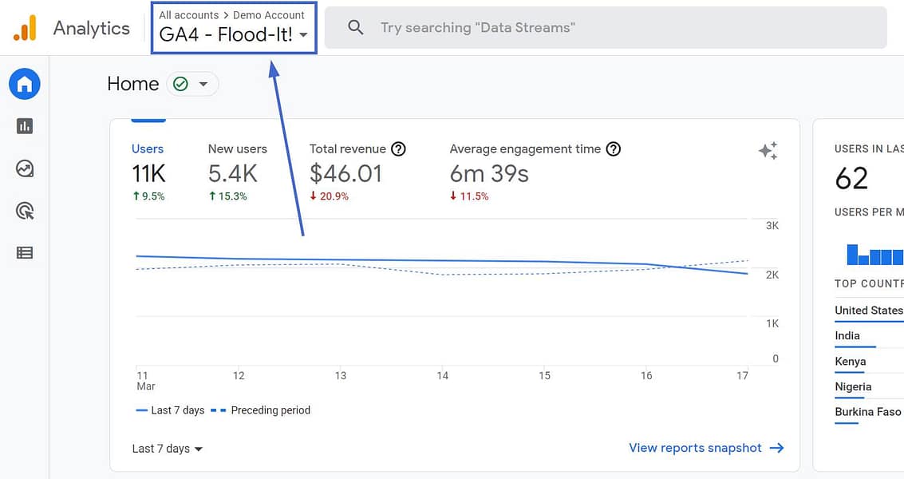The width and height of the screenshot is (904, 479).
Task: Toggle the Last 7 days legend line
Action: coord(170,410)
